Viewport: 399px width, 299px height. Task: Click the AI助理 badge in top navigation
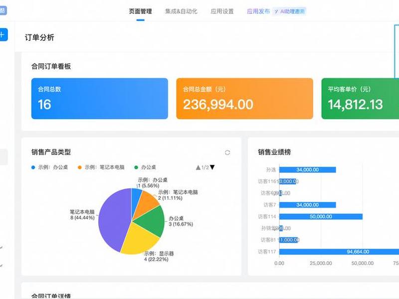coord(290,11)
